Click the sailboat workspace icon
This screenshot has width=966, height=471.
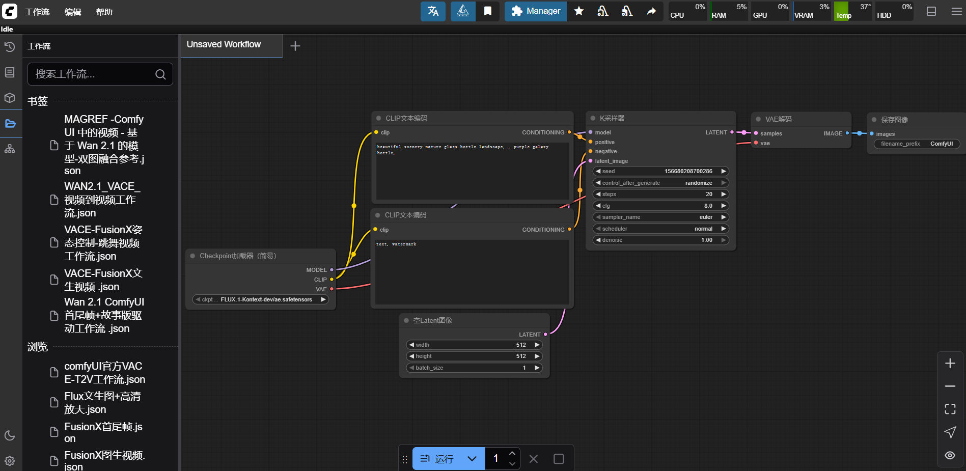(463, 11)
